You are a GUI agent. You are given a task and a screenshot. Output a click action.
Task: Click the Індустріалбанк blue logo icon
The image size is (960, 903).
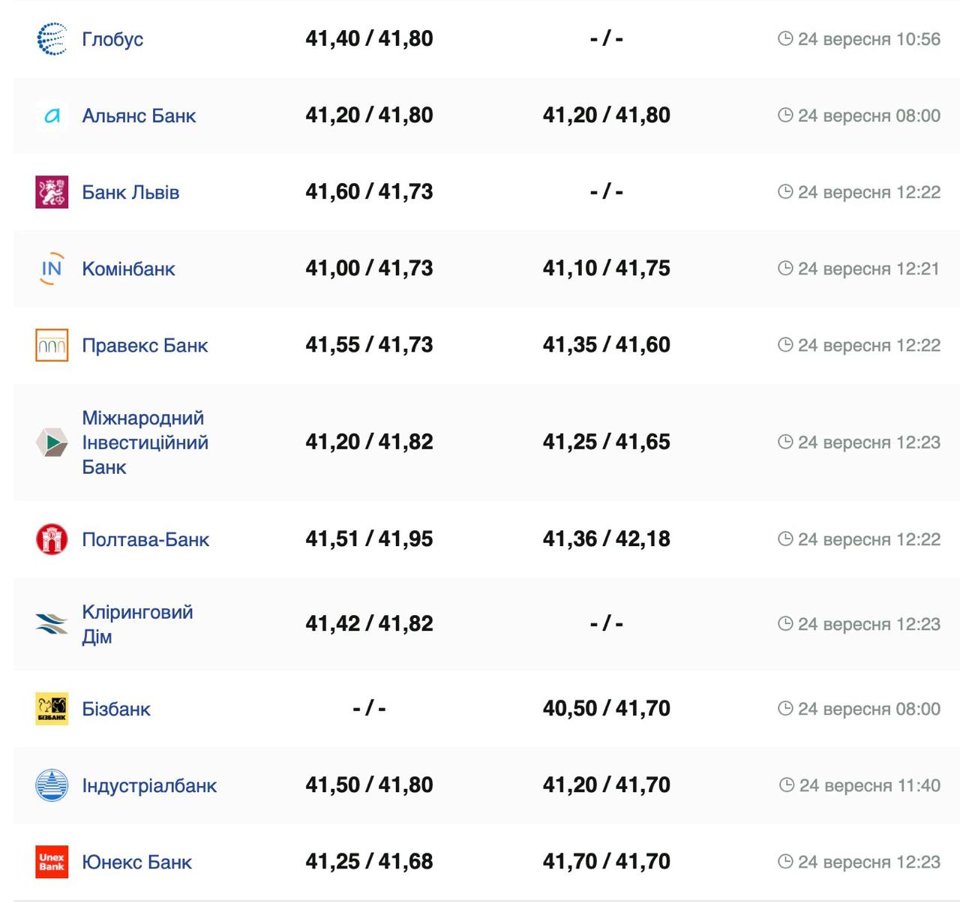(52, 785)
